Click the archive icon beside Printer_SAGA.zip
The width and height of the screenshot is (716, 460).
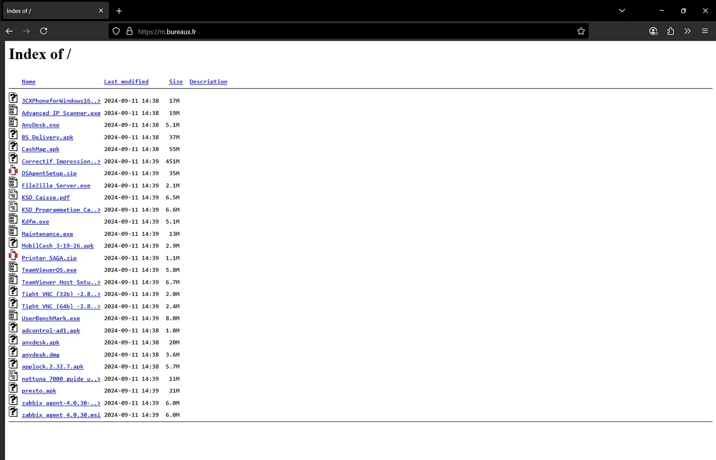point(13,255)
